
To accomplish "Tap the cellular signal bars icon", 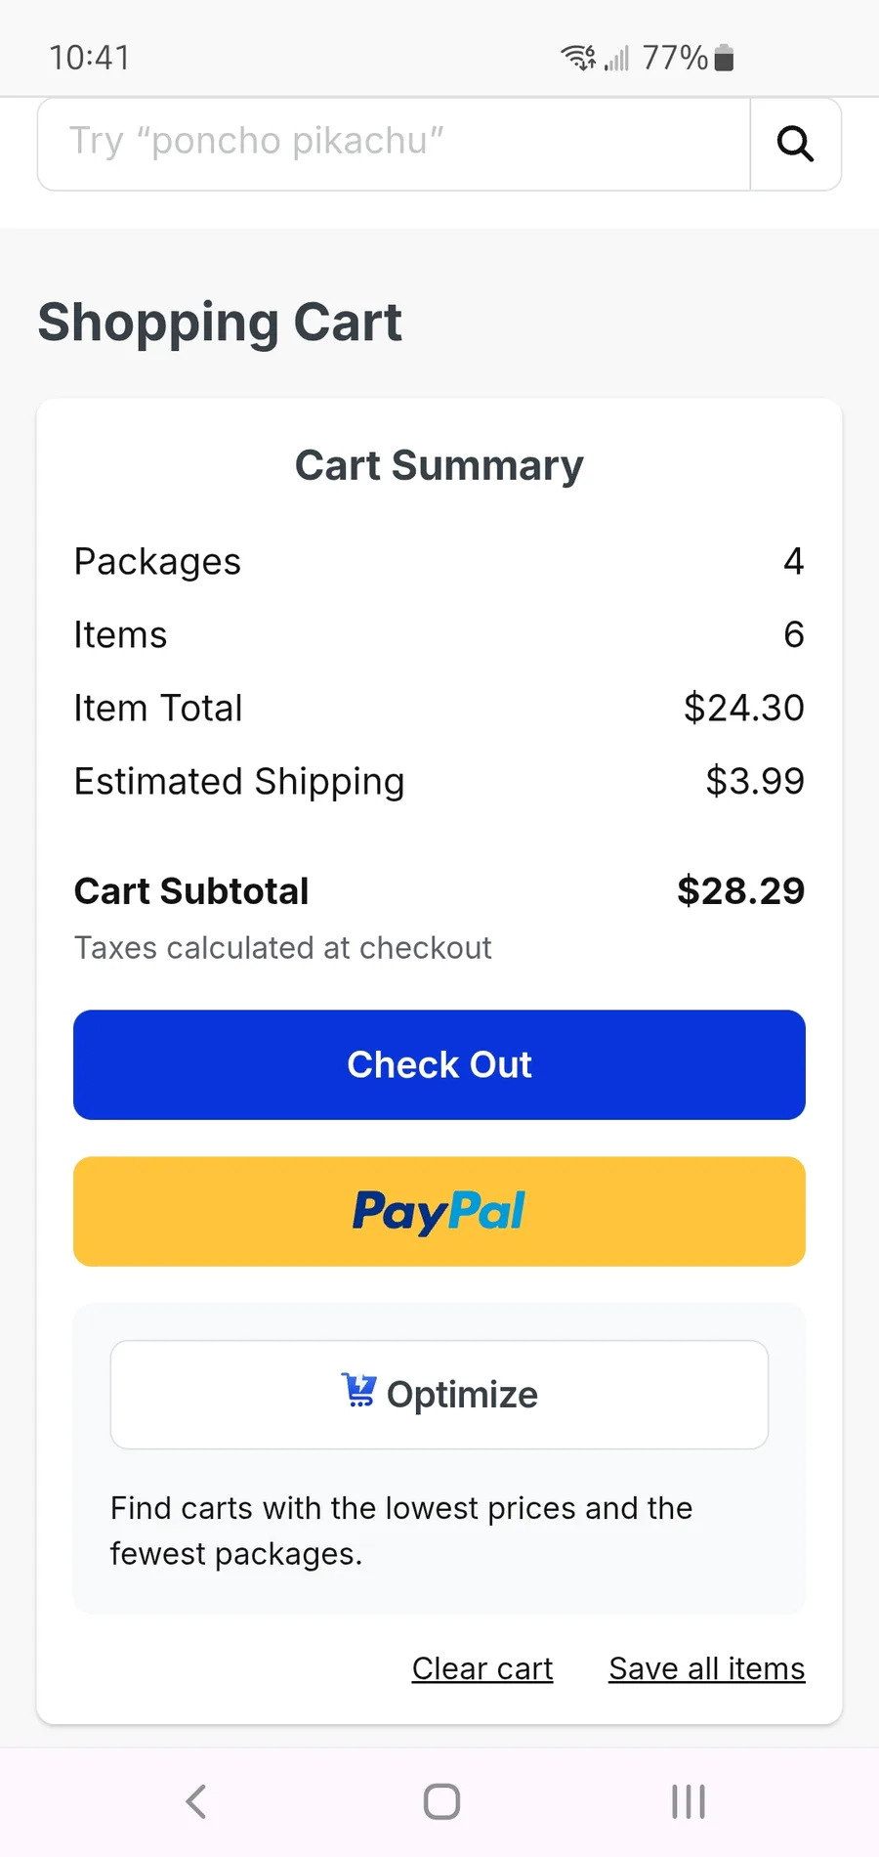I will [616, 59].
